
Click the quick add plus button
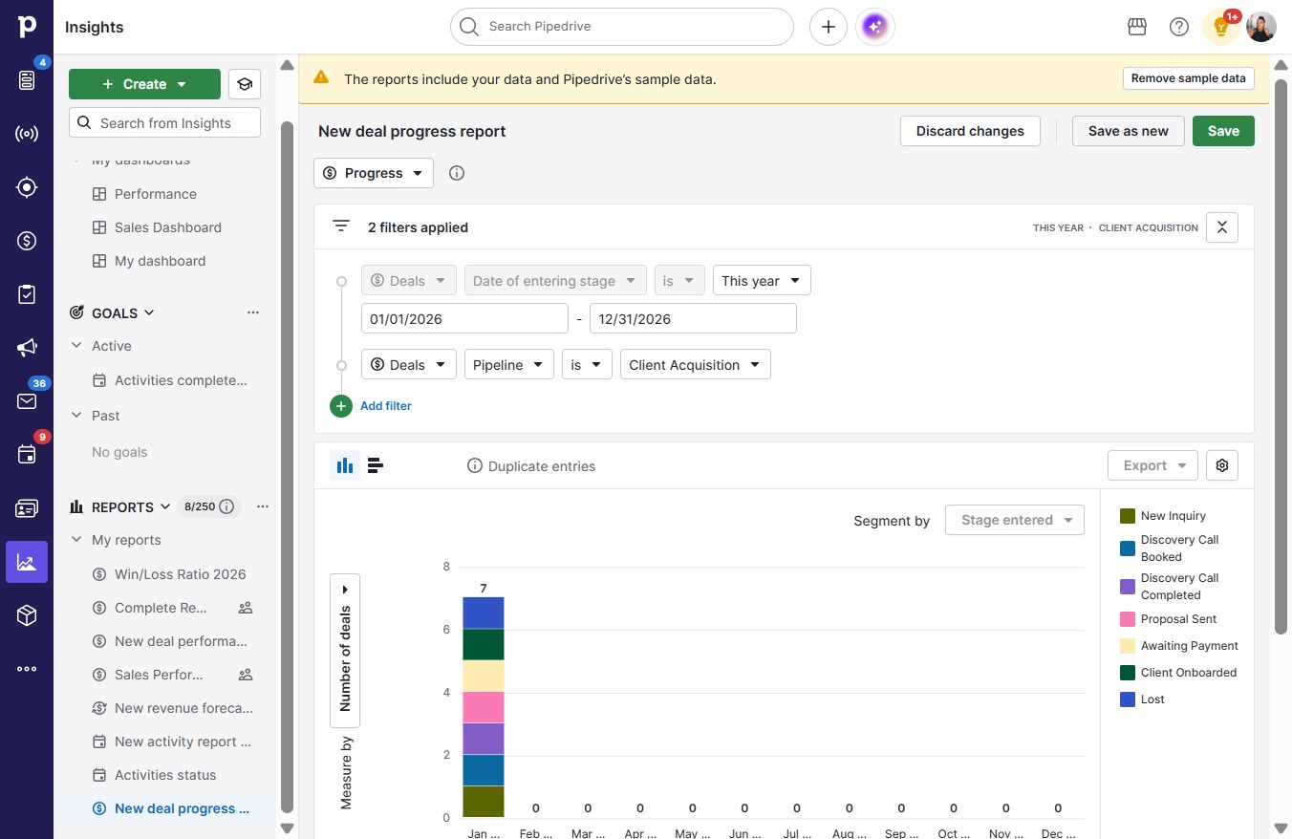829,27
